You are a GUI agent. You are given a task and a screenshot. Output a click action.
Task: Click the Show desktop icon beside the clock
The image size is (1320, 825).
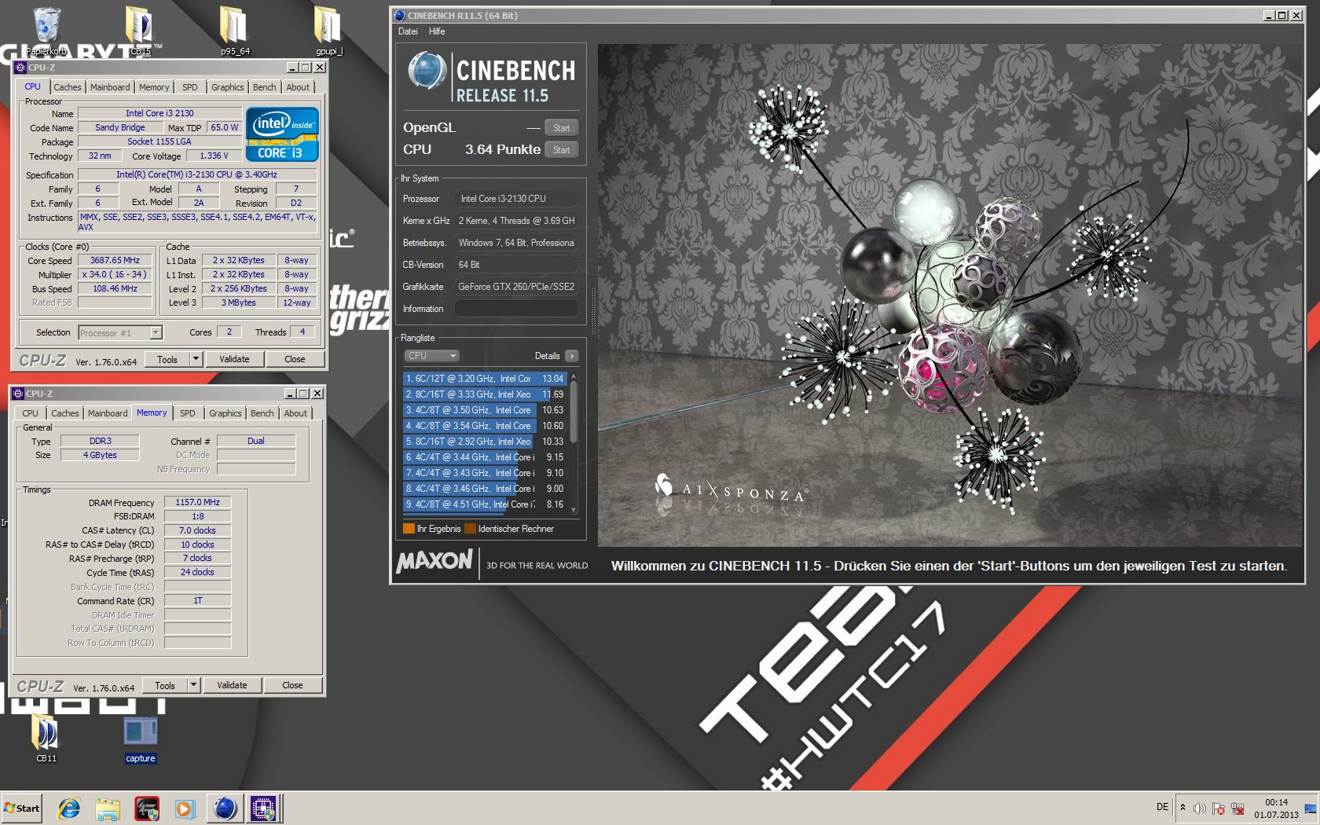1310,808
